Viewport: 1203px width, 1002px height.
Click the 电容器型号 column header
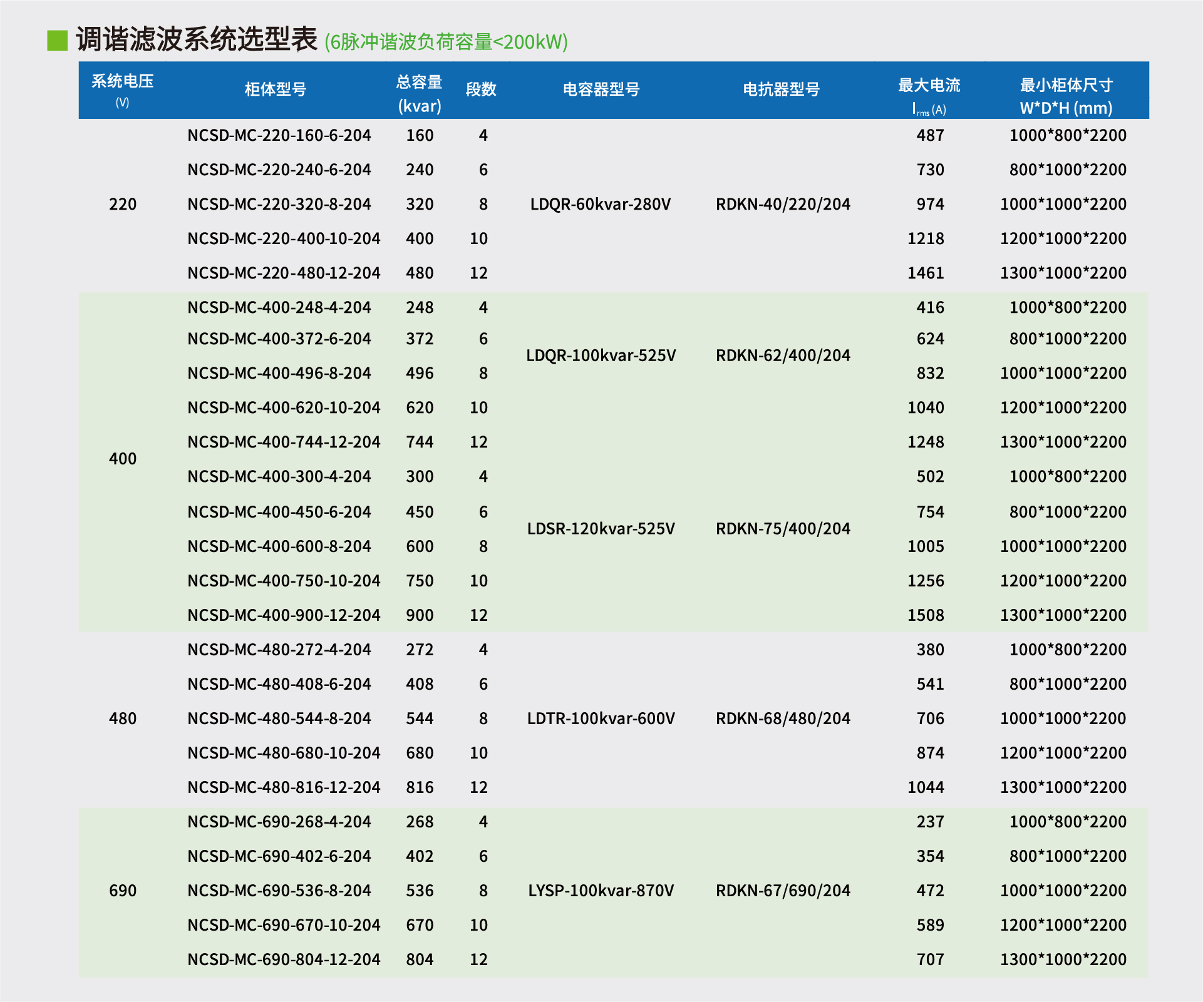(x=601, y=89)
